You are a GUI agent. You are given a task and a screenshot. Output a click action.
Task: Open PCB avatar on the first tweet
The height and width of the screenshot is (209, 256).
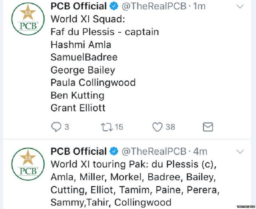point(28,19)
